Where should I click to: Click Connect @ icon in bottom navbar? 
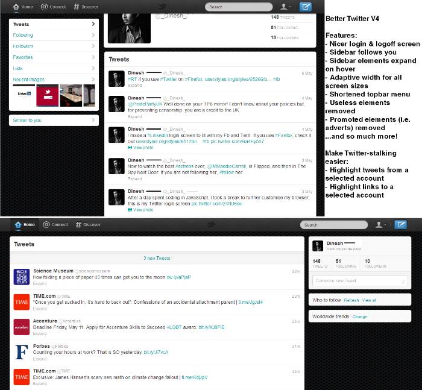(x=46, y=224)
